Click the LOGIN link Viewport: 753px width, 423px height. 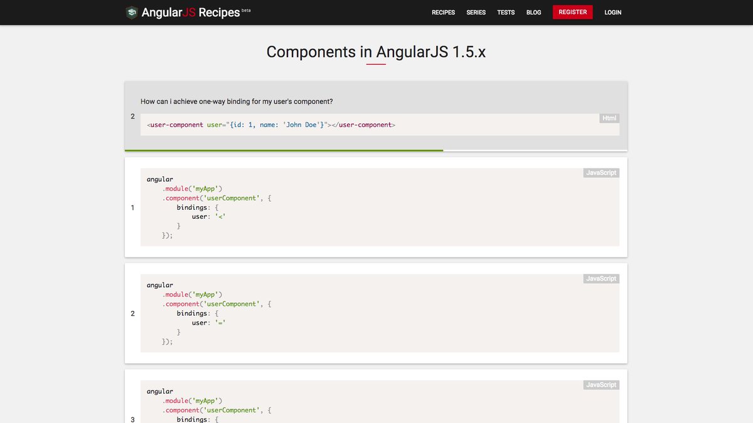point(613,13)
